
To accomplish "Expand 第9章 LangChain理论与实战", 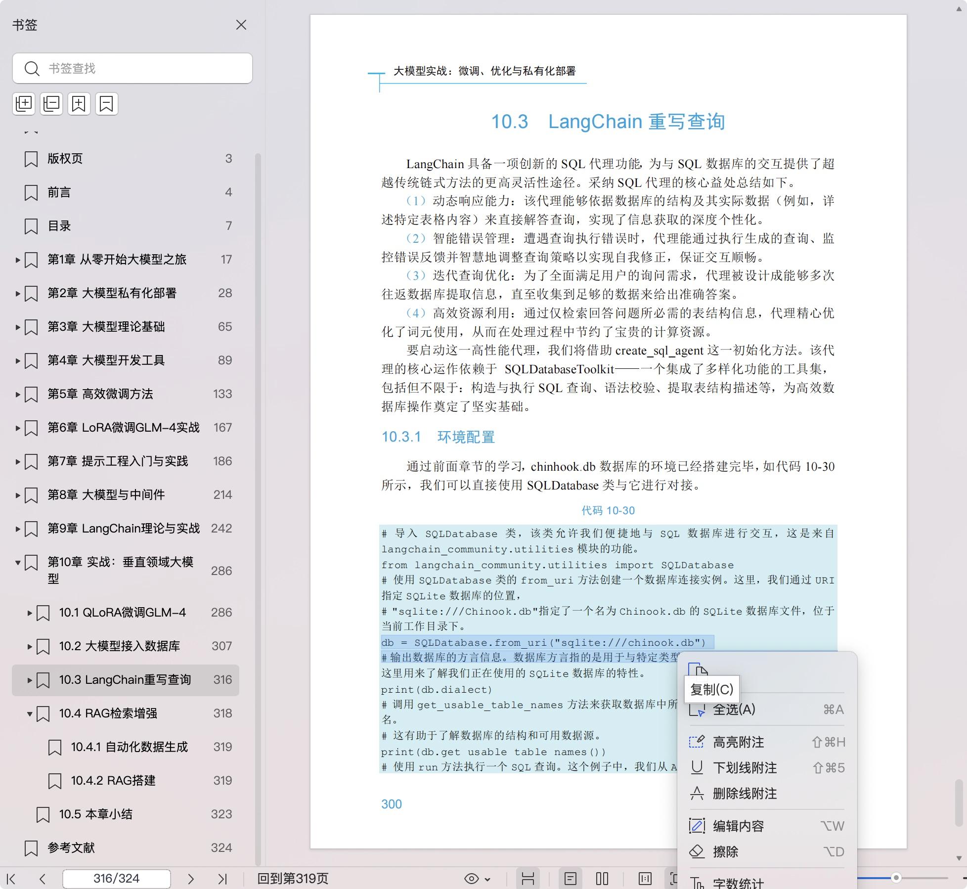I will pyautogui.click(x=18, y=529).
